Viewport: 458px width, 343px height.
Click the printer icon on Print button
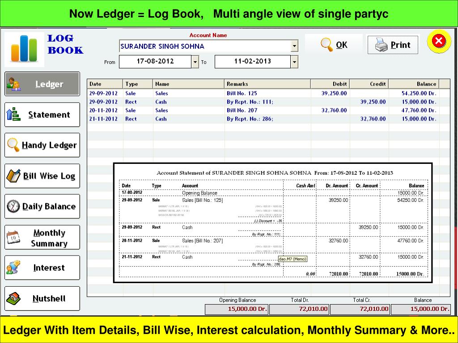[381, 45]
